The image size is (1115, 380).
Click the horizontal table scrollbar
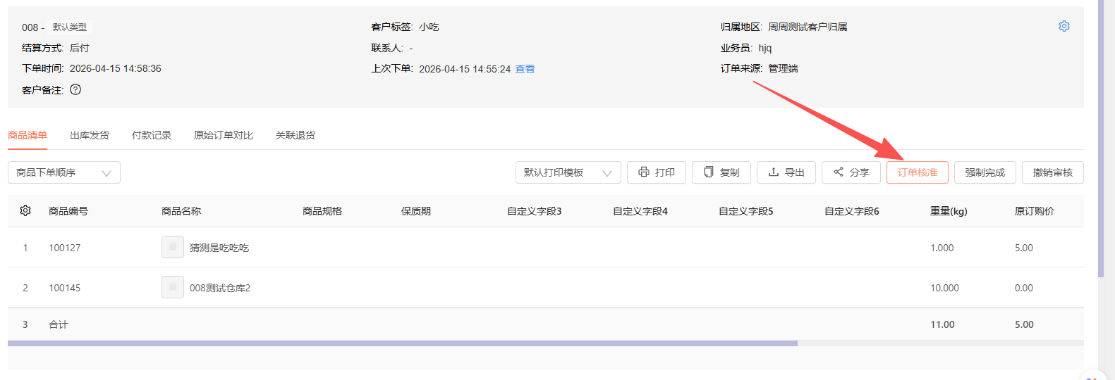pyautogui.click(x=403, y=343)
